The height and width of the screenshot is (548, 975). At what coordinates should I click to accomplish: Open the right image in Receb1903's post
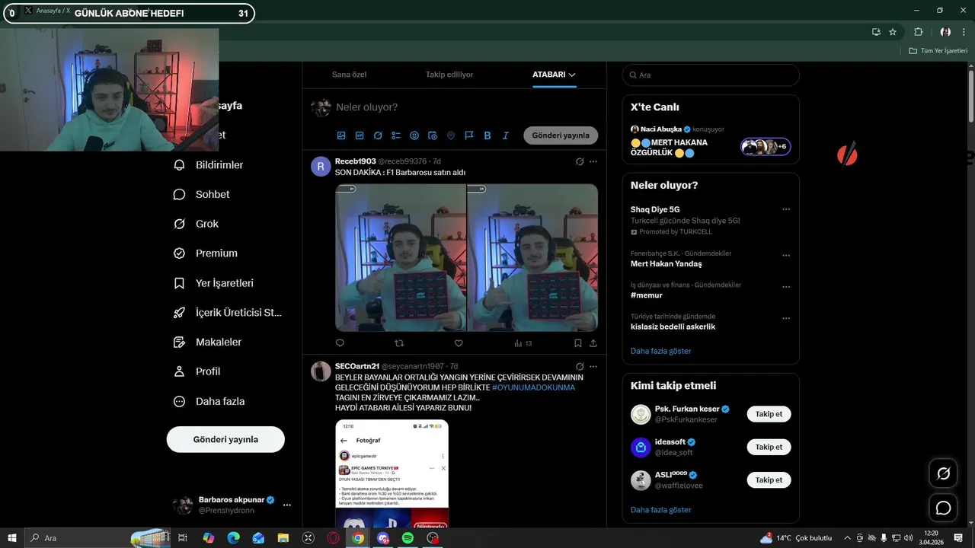click(532, 257)
